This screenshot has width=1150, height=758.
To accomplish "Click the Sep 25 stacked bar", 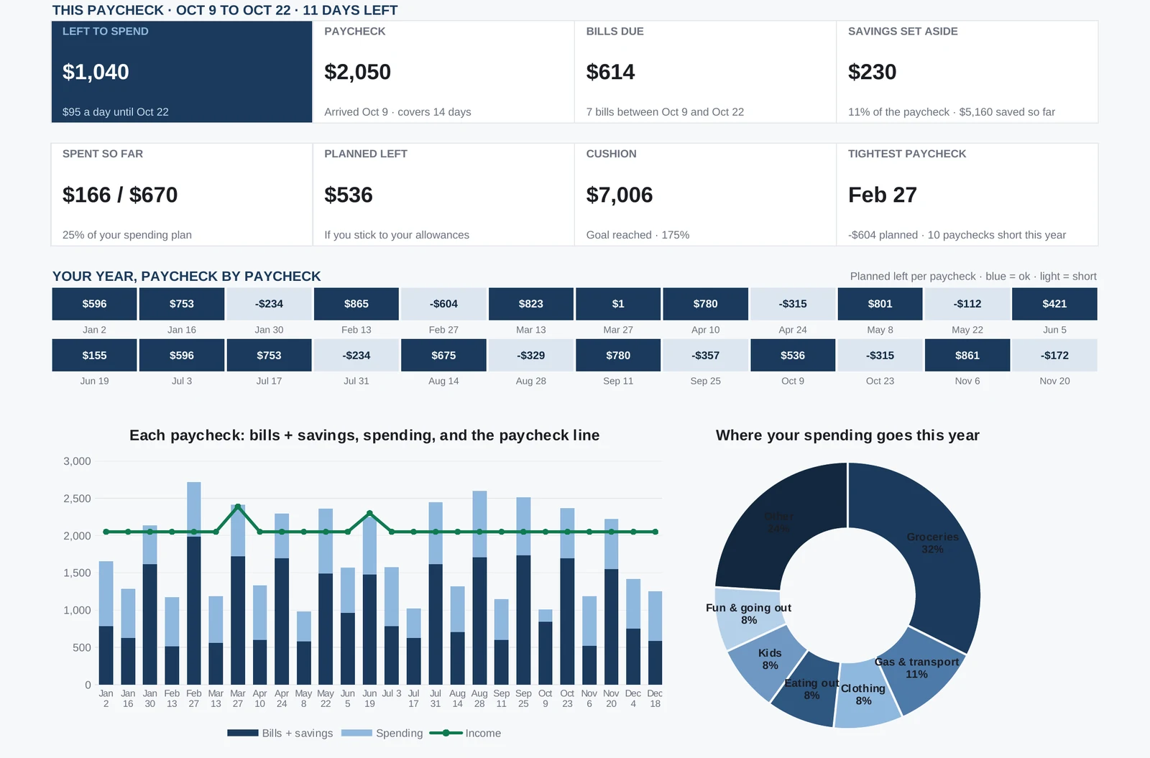I will coord(523,591).
